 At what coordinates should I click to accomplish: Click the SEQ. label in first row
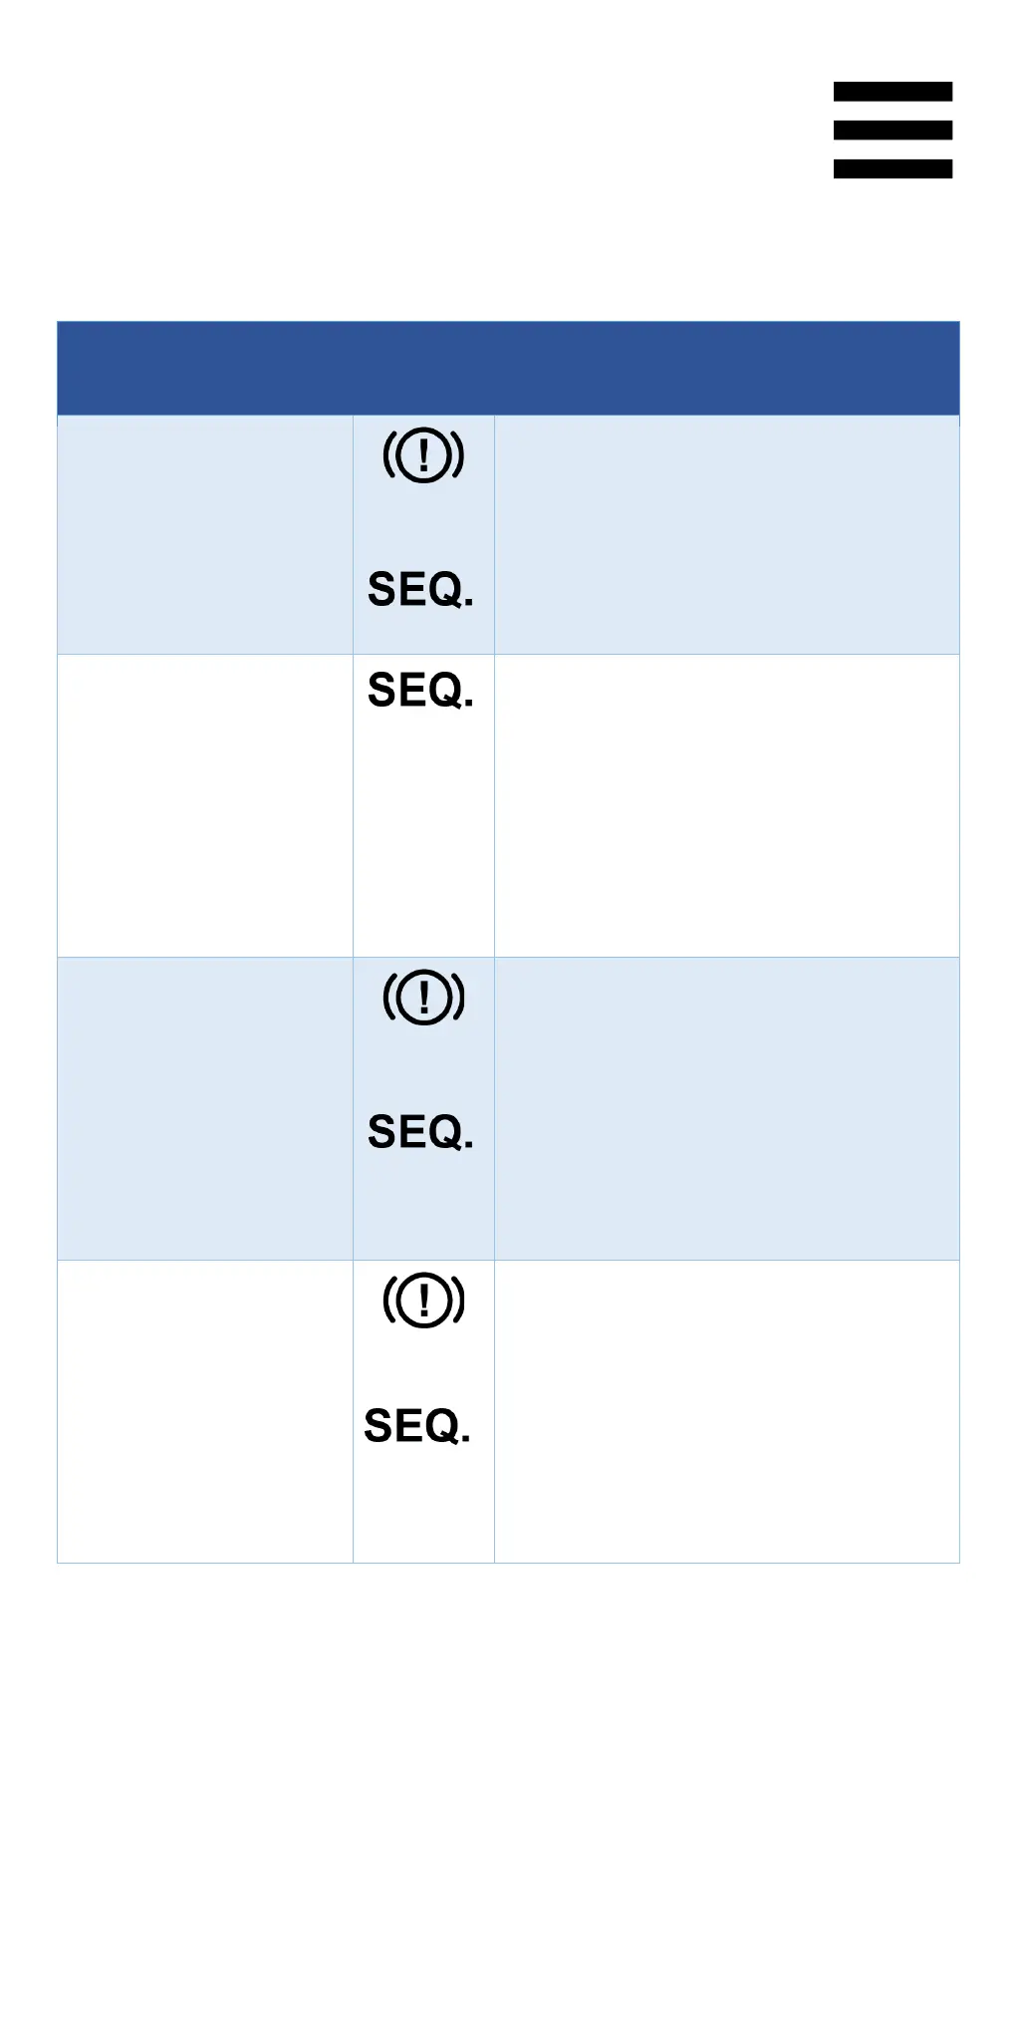(x=420, y=590)
